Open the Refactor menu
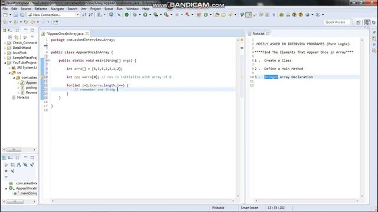 41,9
